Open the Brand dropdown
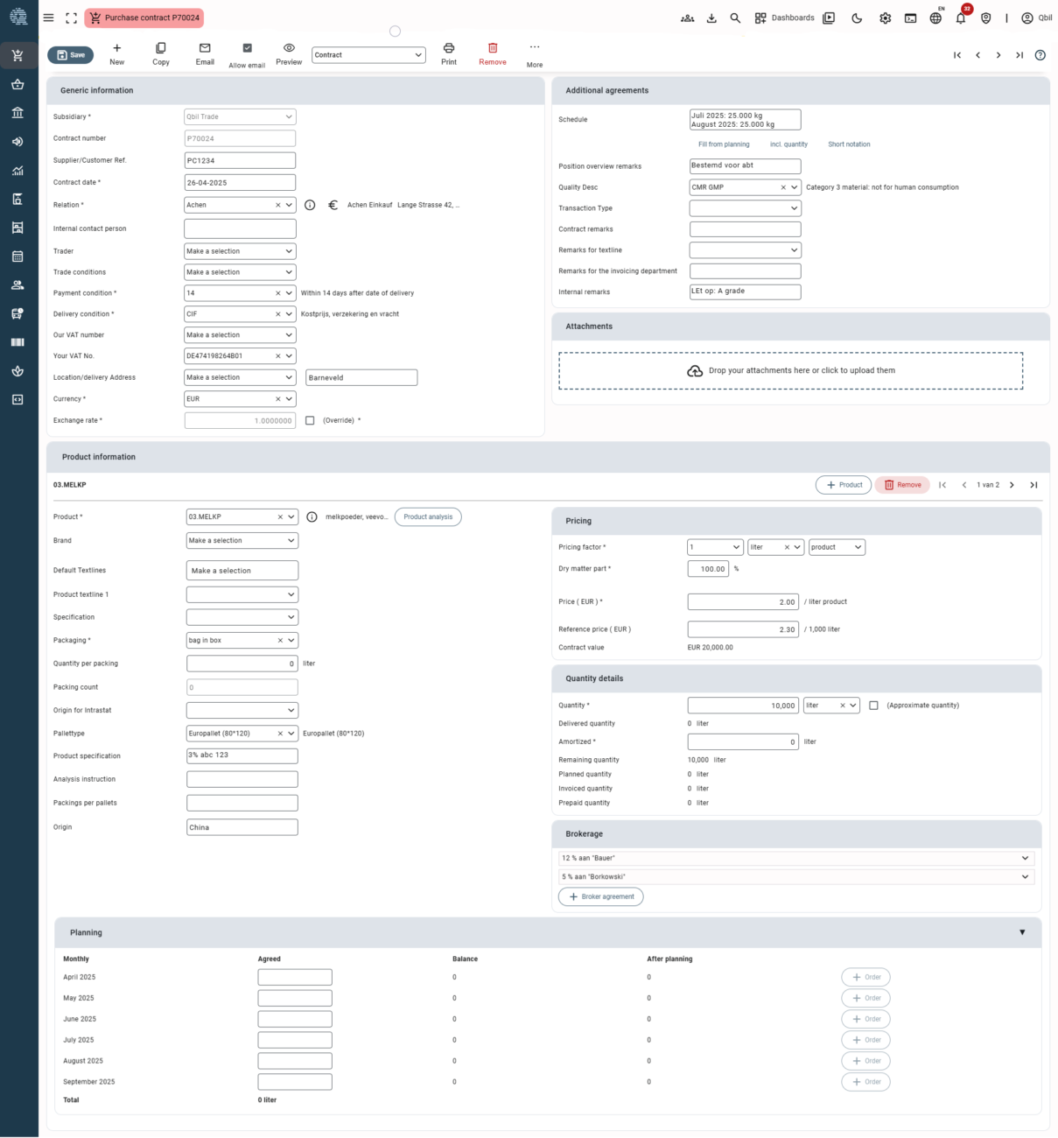This screenshot has width=1058, height=1138. coord(242,541)
